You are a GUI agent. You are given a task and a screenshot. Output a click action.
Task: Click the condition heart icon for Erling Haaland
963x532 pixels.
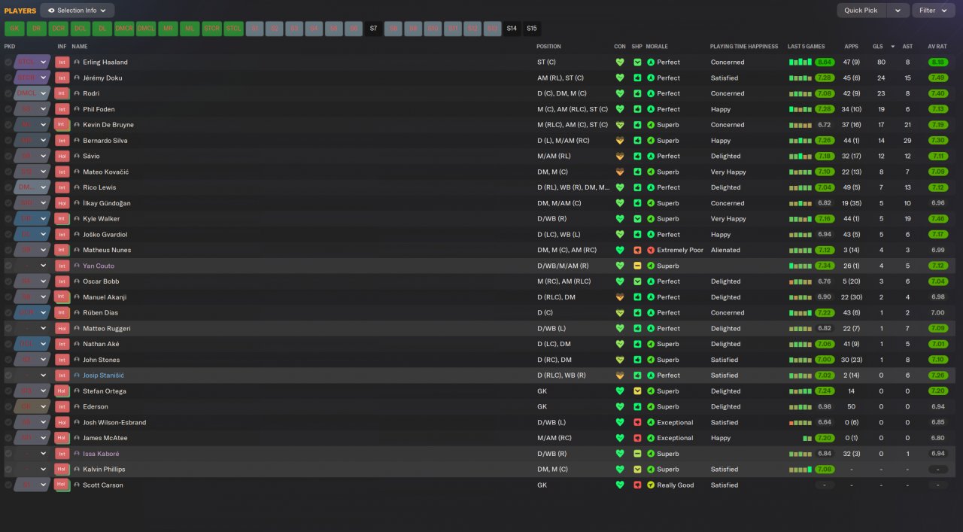click(620, 62)
